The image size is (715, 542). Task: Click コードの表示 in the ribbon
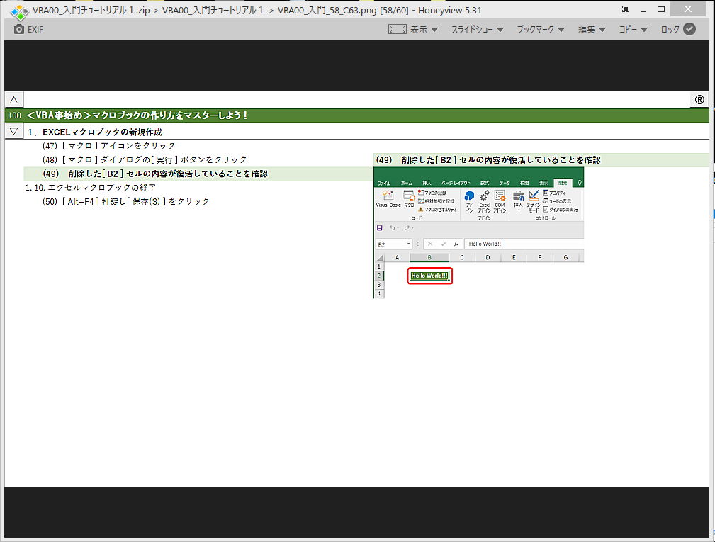[557, 201]
